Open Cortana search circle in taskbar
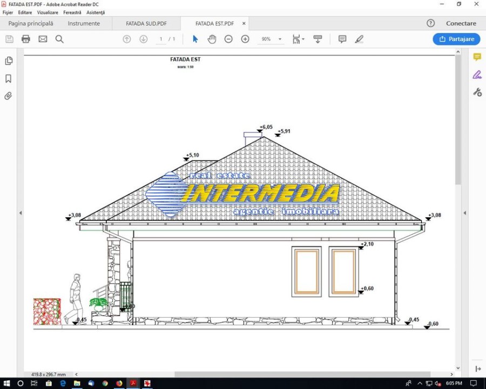 [x=20, y=384]
